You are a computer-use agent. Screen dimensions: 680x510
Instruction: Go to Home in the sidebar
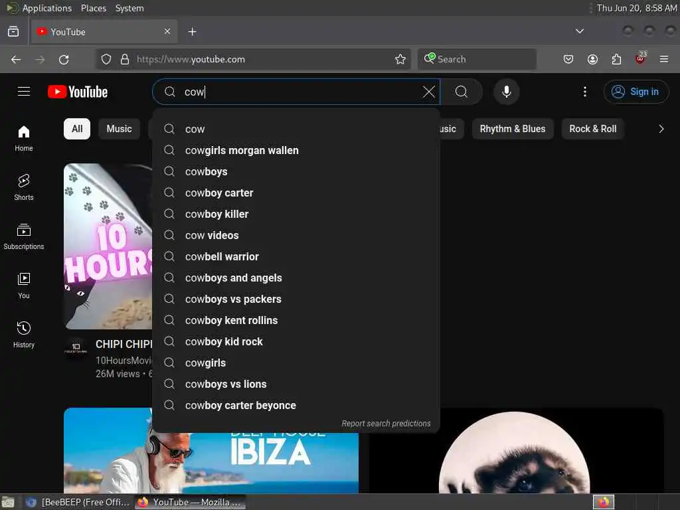click(x=24, y=138)
